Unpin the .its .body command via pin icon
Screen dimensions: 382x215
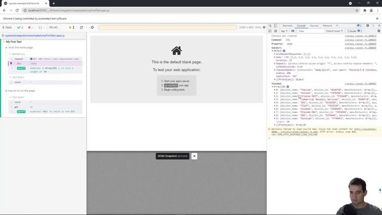pyautogui.click(x=11, y=63)
